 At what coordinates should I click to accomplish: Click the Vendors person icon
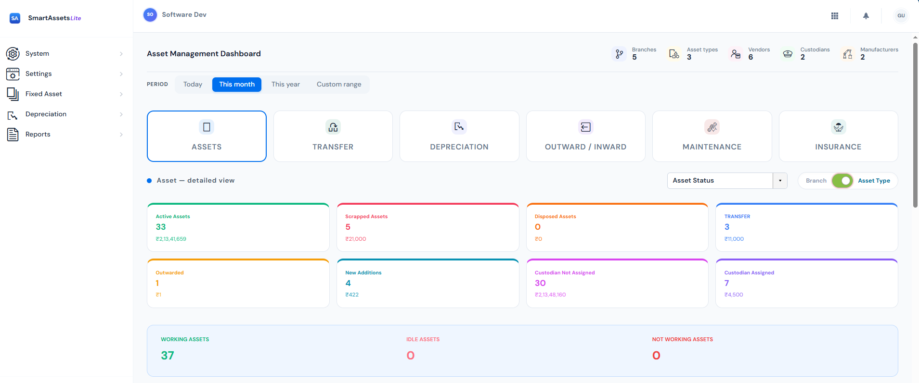coord(736,54)
